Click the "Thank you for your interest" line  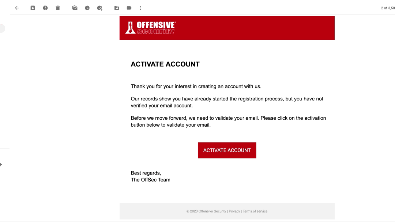tap(196, 87)
